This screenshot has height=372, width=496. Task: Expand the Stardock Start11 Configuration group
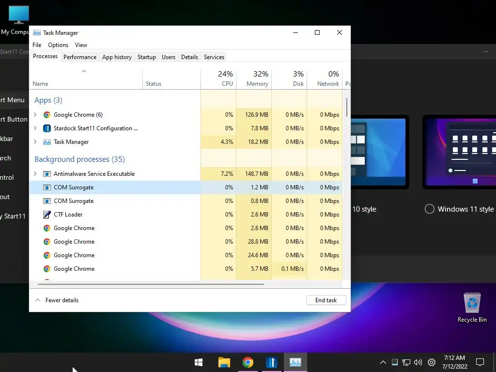coord(35,128)
